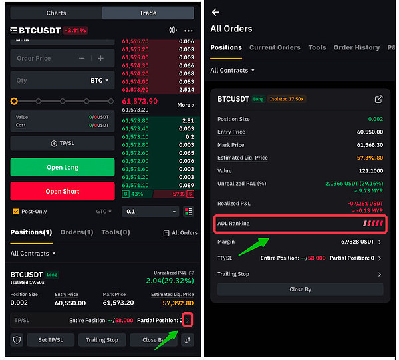Screen dimensions: 399x360
Task: Select bid price 61,573.80 in order book
Action: pyautogui.click(x=135, y=120)
